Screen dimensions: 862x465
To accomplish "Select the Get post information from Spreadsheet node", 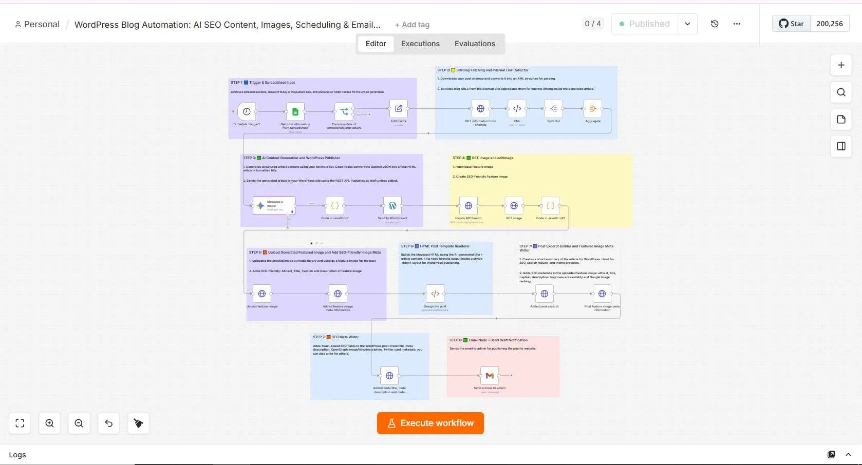I will [x=295, y=111].
